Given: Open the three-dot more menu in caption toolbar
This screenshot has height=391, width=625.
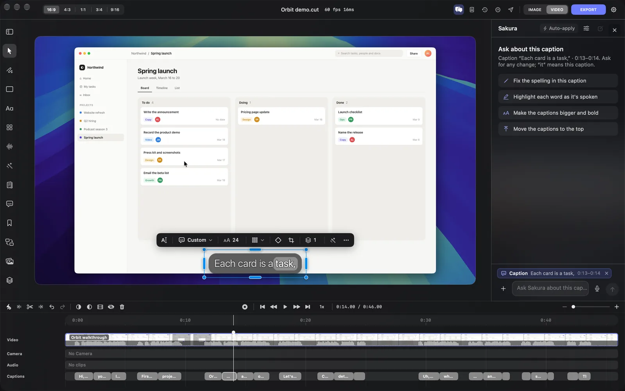Looking at the screenshot, I should tap(346, 240).
